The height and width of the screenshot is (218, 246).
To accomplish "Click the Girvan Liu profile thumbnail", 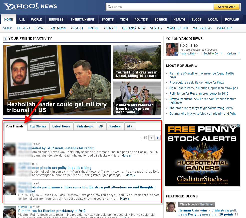I will (x=10, y=212).
